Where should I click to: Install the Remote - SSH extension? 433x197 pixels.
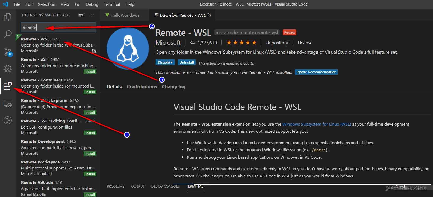click(90, 72)
